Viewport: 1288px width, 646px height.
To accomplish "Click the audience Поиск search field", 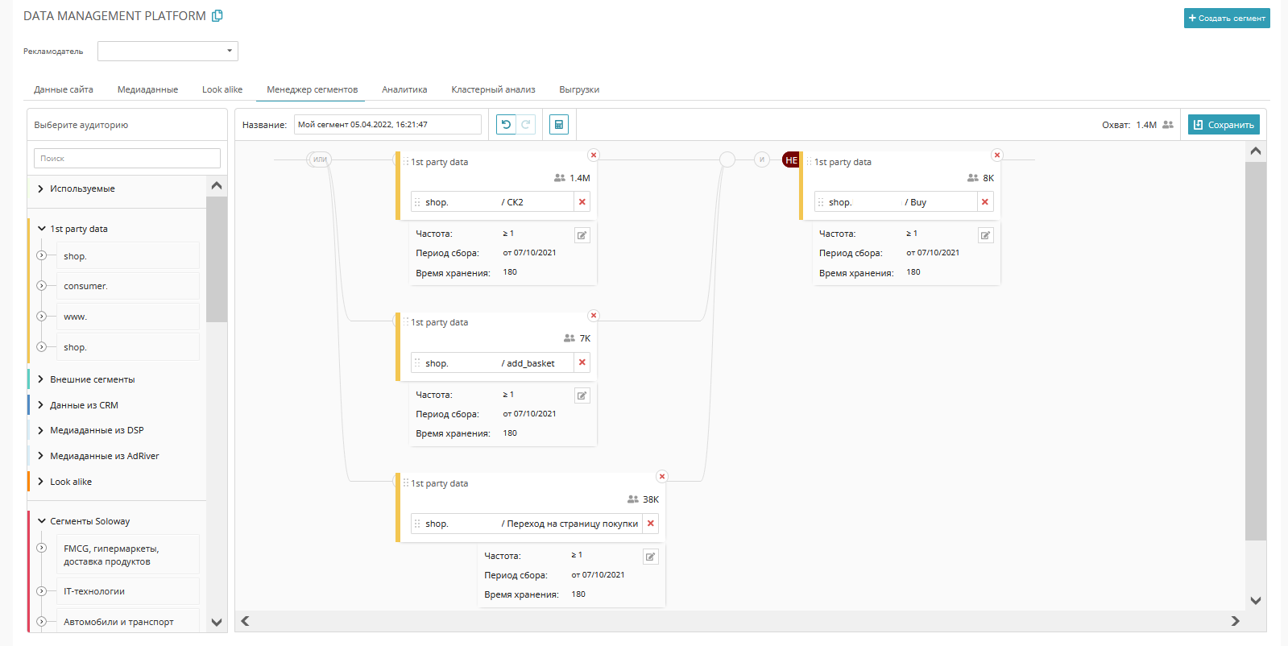I will 127,159.
